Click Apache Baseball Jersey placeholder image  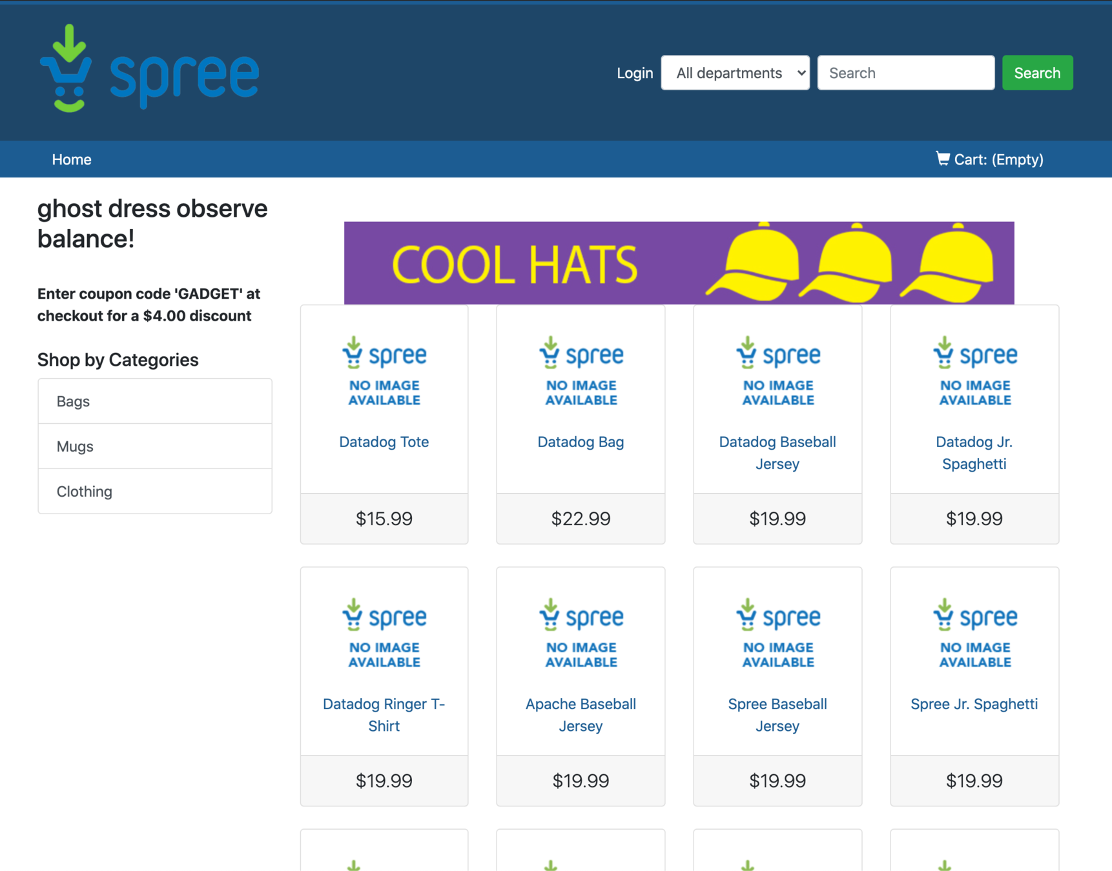(x=581, y=633)
